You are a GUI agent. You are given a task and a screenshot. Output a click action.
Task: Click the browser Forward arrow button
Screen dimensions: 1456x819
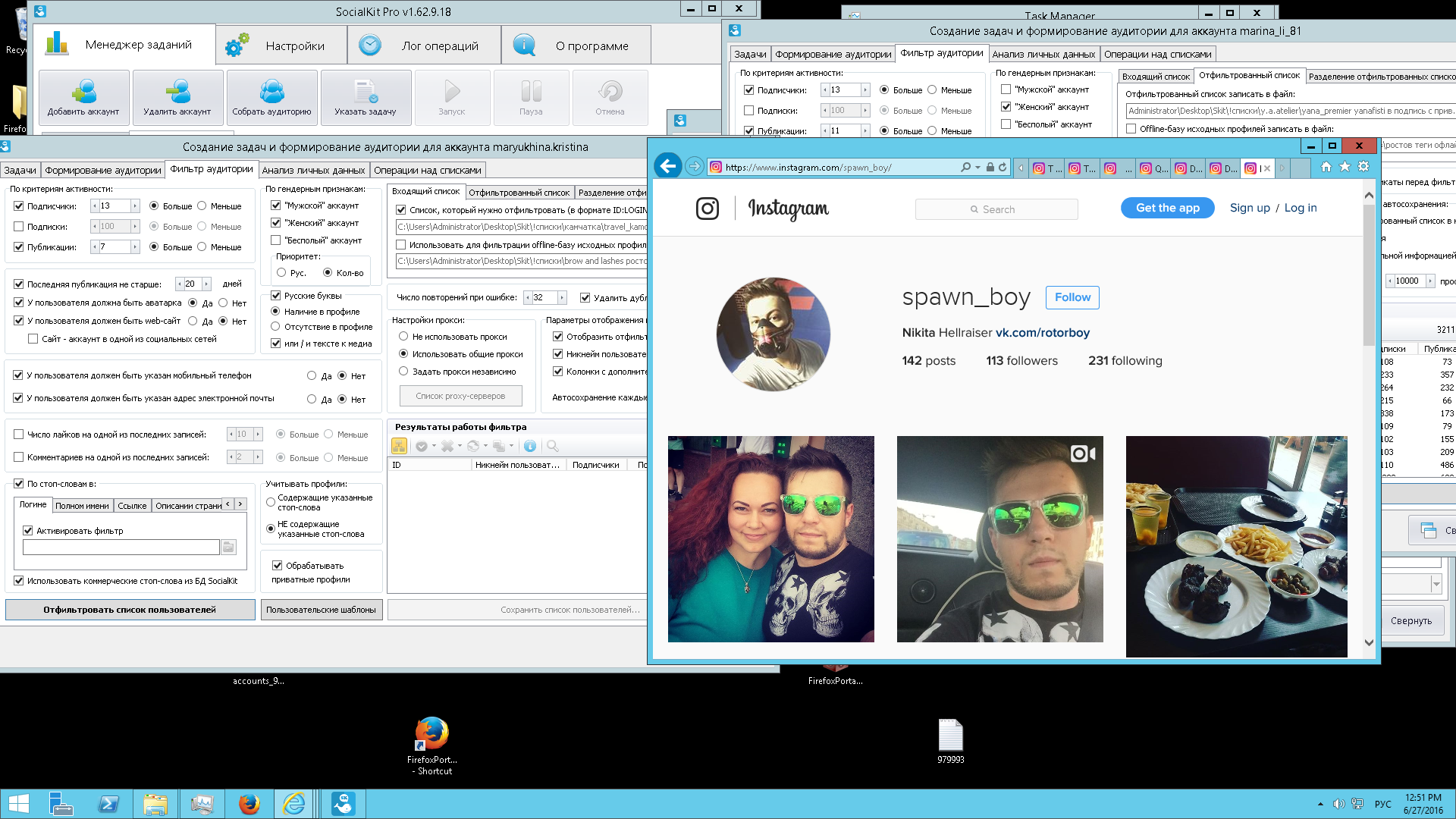tap(694, 166)
